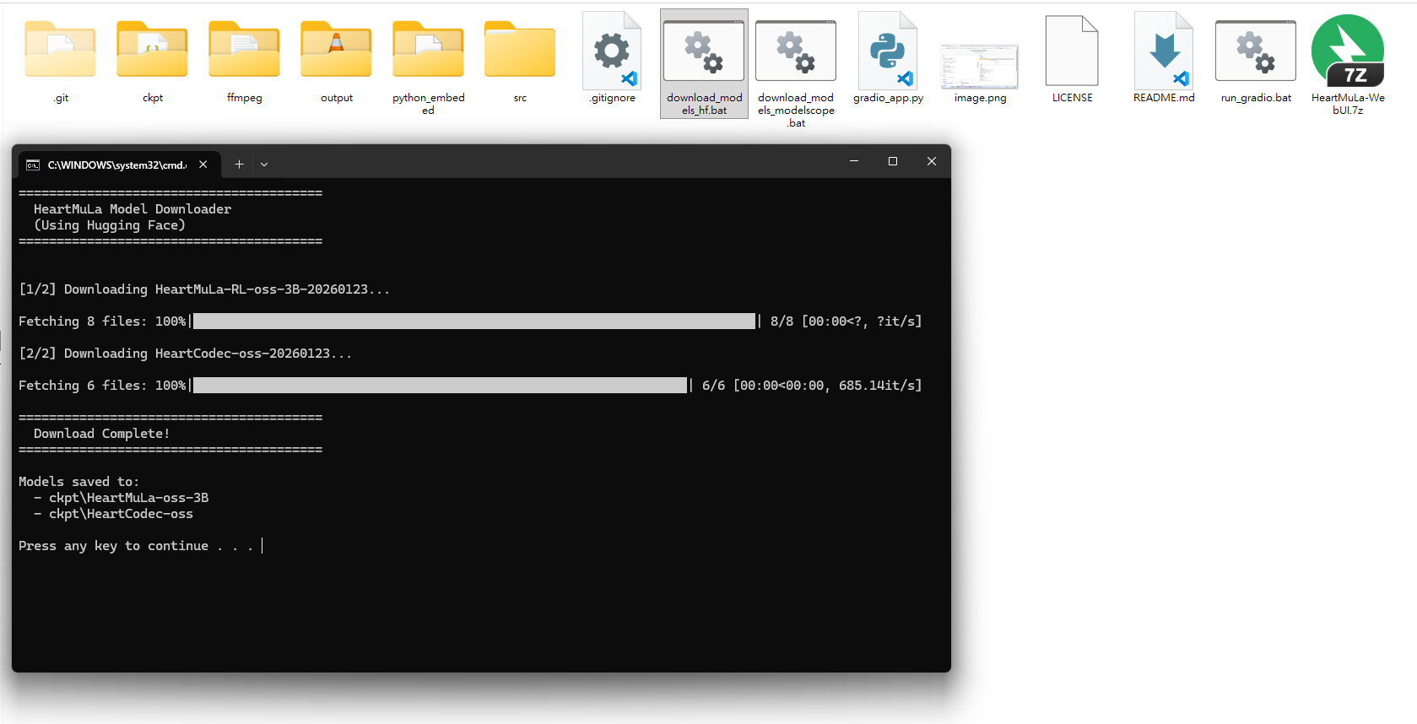Click the 'LICENSE' file name label

coord(1073,98)
